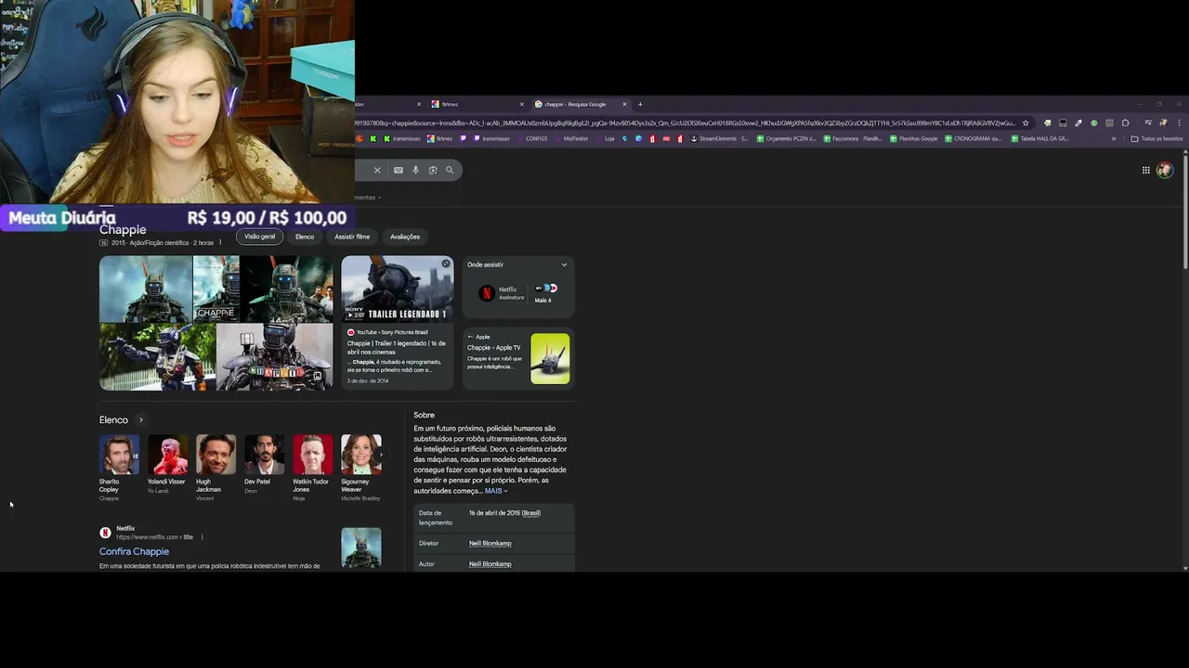
Task: Open Dev Patel cast entry
Action: click(x=264, y=464)
